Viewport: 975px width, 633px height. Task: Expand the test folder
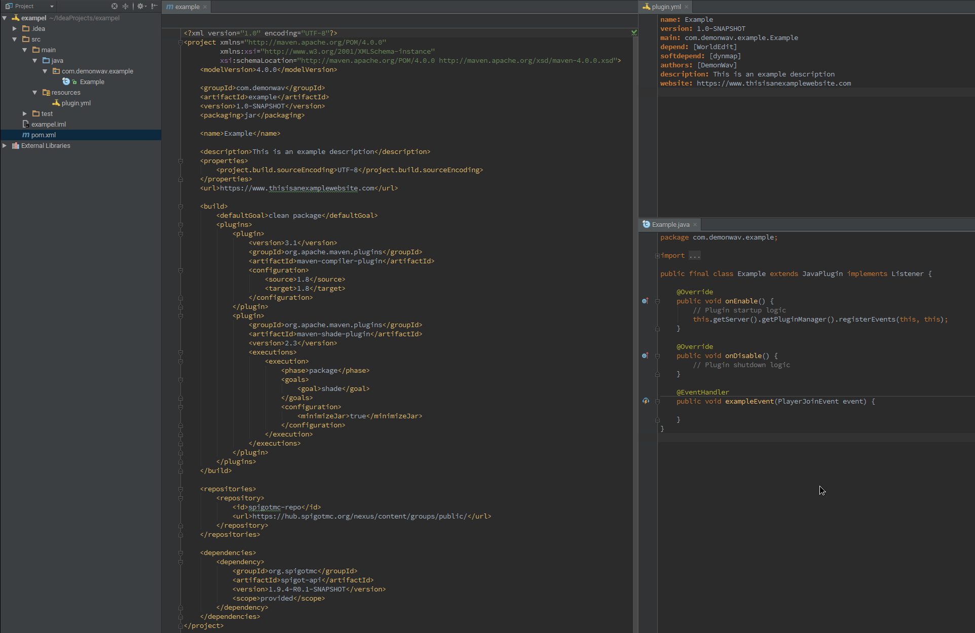click(x=25, y=114)
